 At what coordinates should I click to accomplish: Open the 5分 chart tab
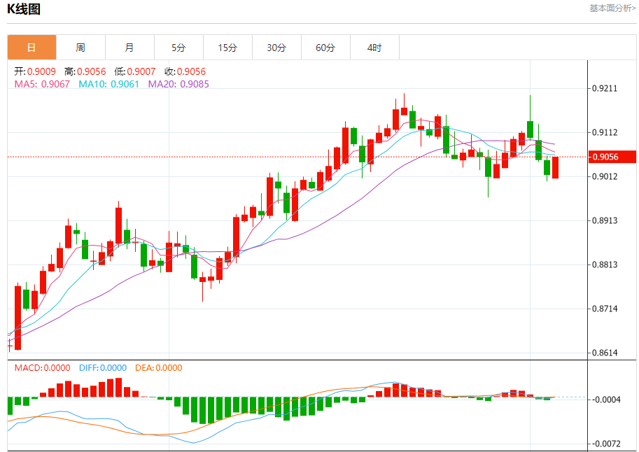[178, 48]
